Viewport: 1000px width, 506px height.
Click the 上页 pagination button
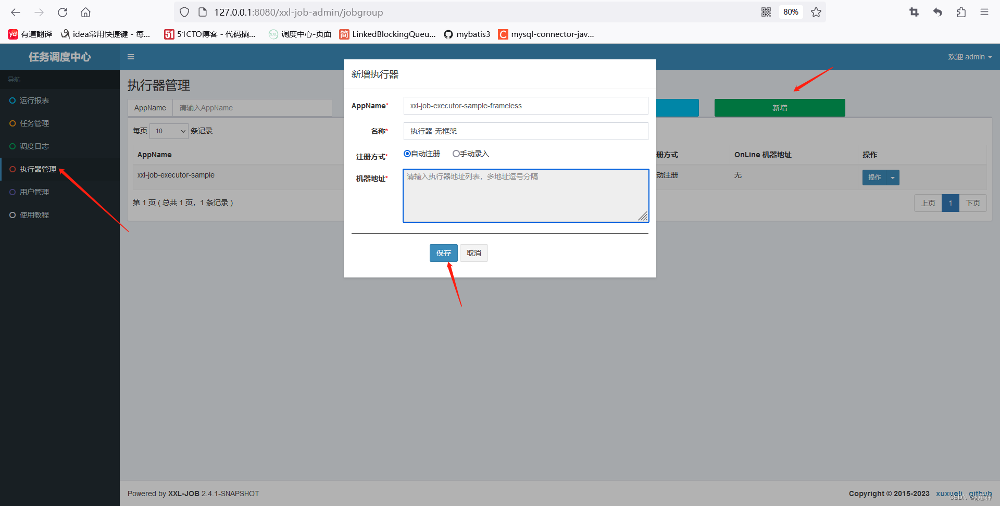(x=928, y=203)
